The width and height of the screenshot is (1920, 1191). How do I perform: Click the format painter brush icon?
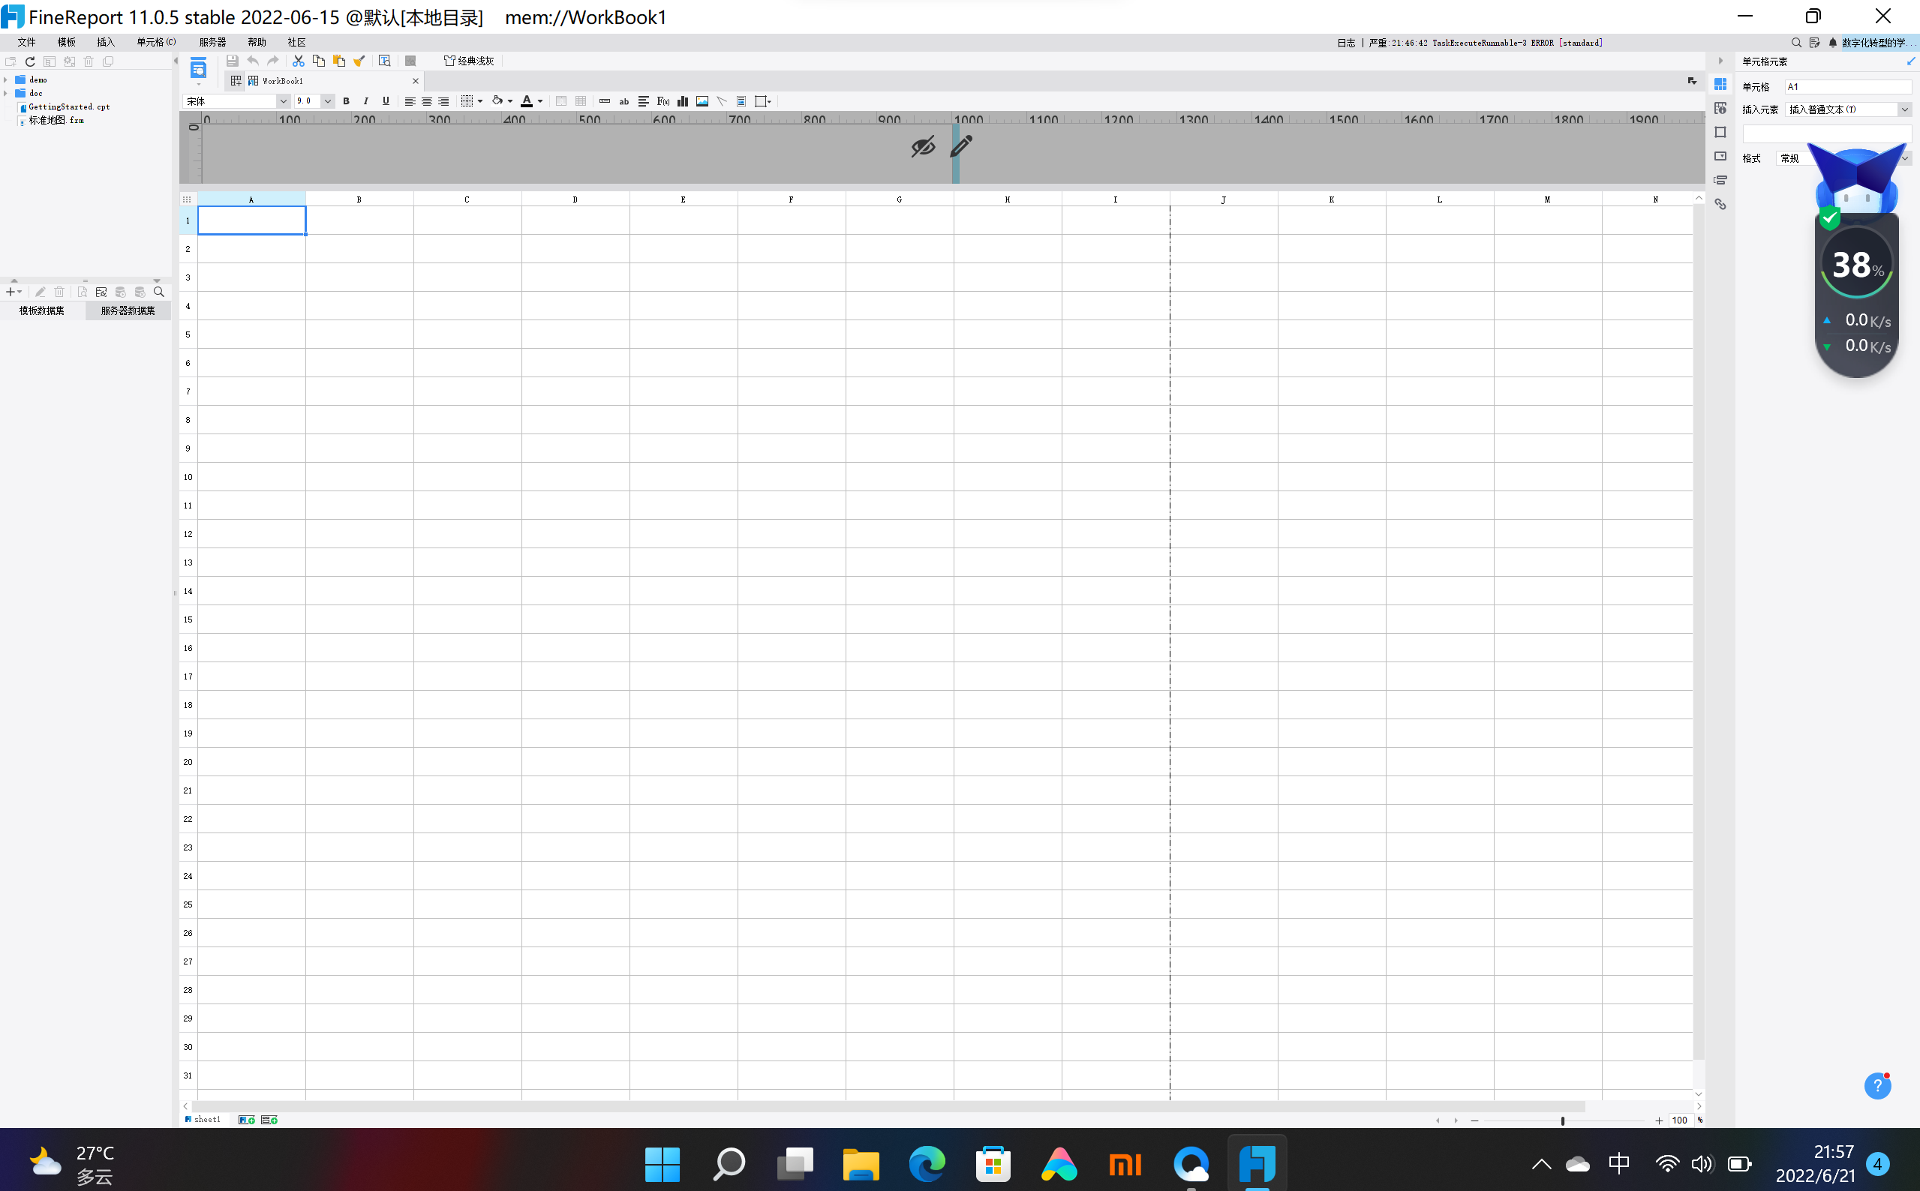tap(359, 61)
